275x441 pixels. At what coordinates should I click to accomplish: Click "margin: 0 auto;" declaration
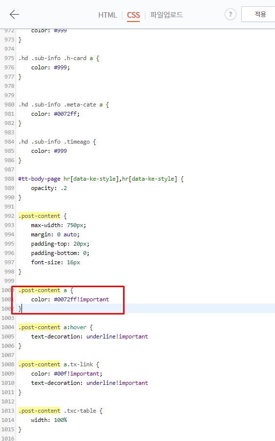click(55, 234)
